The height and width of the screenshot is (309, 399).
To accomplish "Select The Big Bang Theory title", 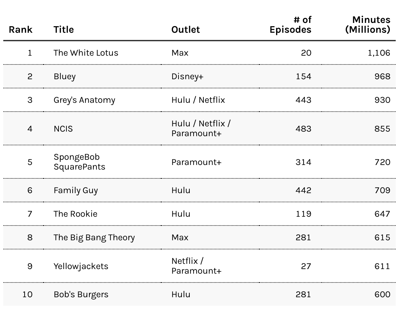I will click(94, 237).
